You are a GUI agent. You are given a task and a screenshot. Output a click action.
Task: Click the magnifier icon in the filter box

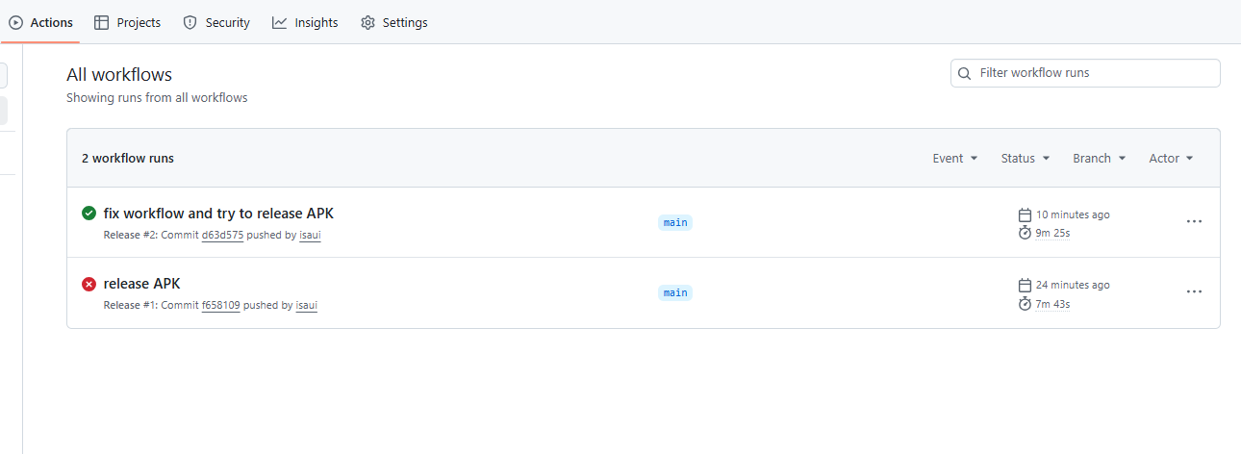click(x=965, y=73)
